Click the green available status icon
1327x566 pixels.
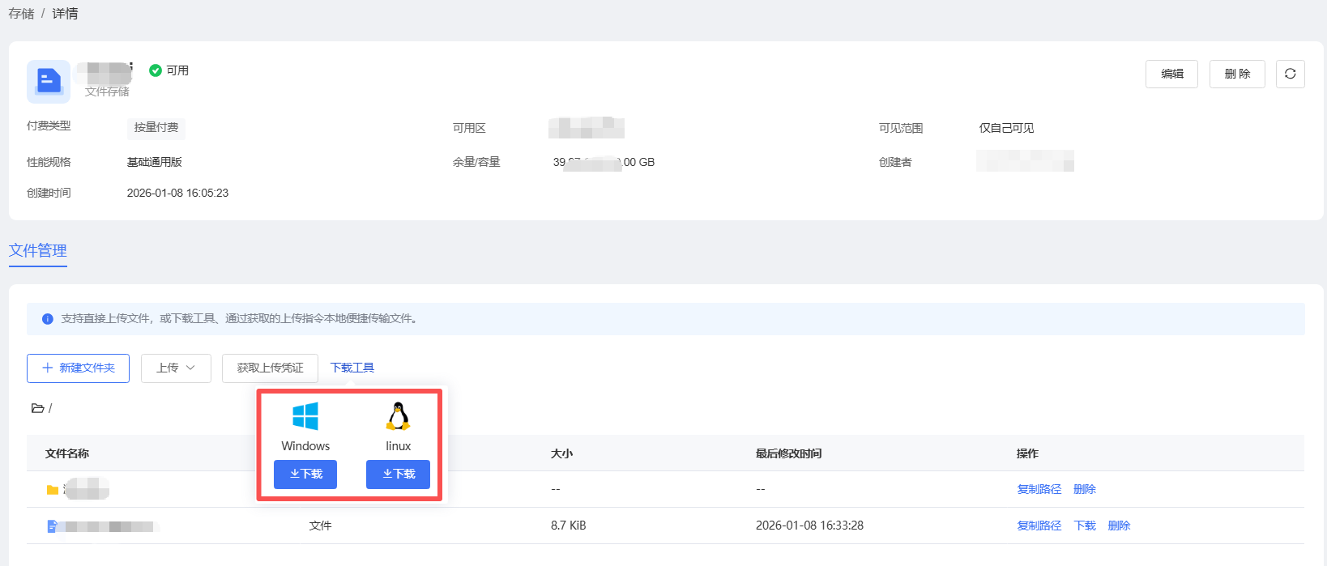156,70
